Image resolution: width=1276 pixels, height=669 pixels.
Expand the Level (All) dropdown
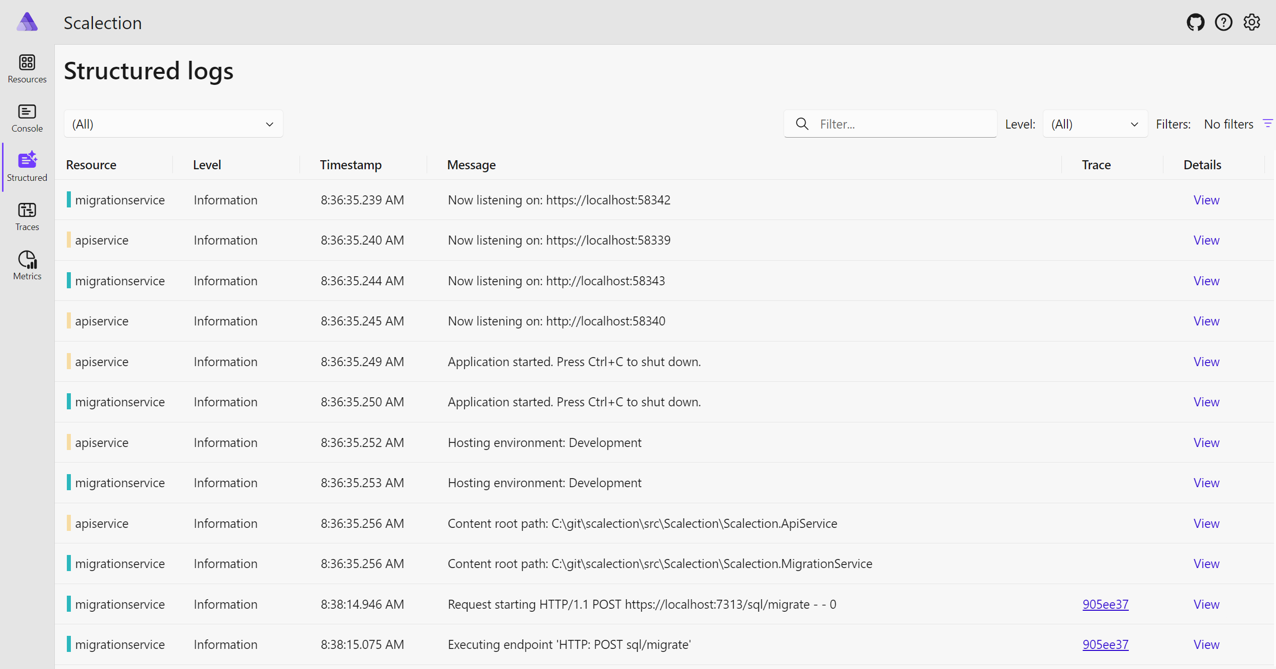(x=1095, y=124)
